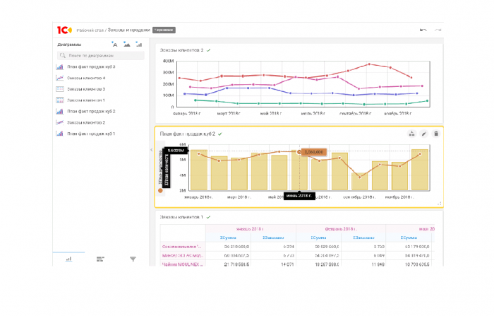Click the add image widget icon

point(126,45)
